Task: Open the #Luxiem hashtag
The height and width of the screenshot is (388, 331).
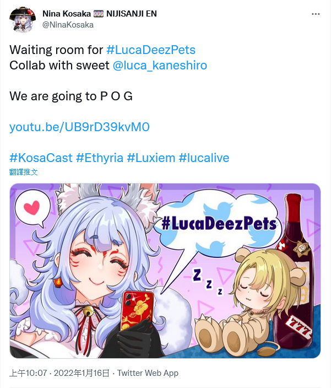Action: click(x=151, y=158)
